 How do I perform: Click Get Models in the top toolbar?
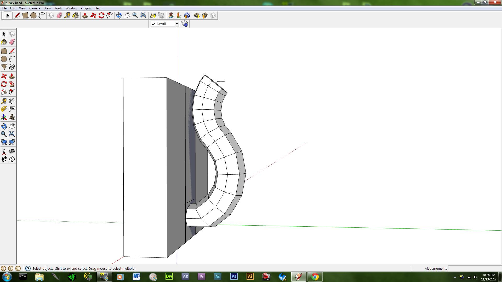tap(197, 16)
